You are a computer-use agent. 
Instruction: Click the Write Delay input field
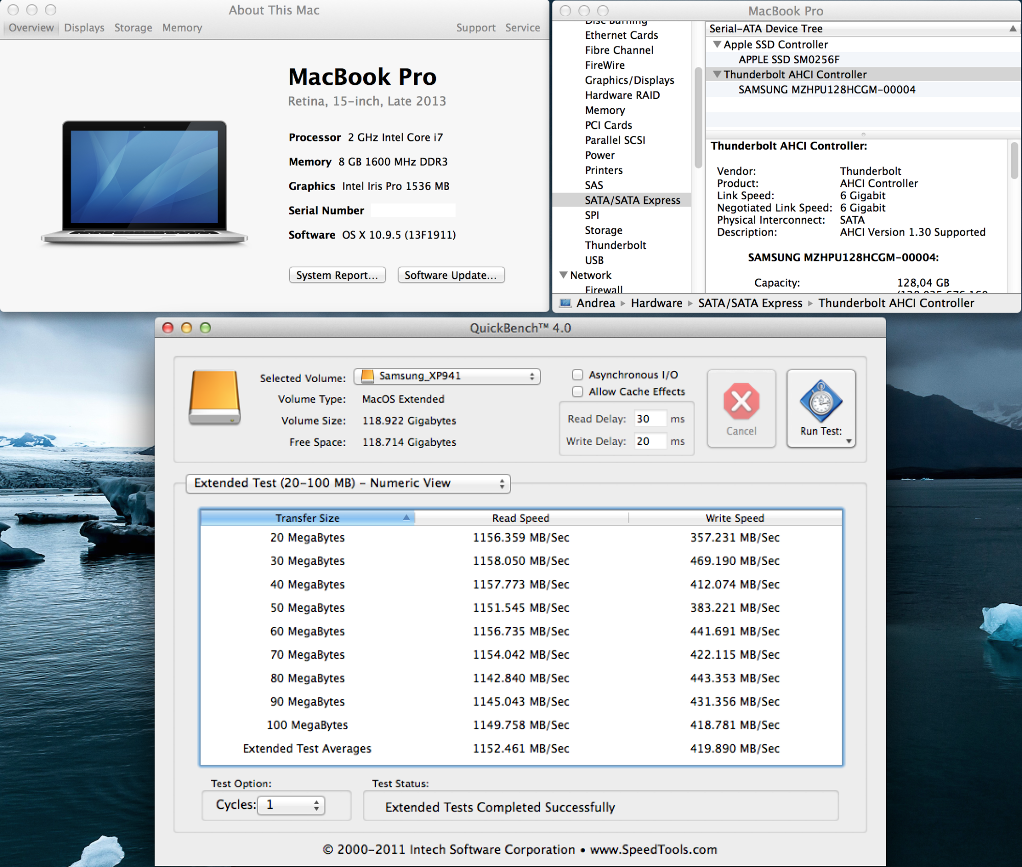tap(650, 441)
